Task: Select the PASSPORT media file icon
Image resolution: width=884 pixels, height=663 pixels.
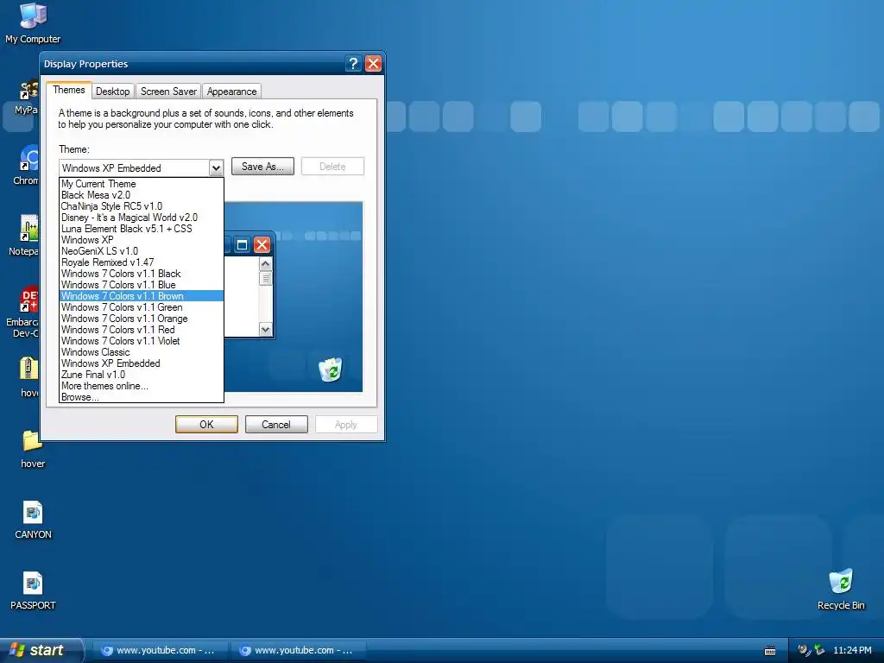Action: [33, 590]
